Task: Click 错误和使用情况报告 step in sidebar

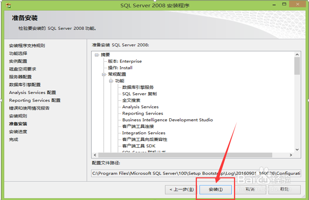Action: [x=29, y=108]
